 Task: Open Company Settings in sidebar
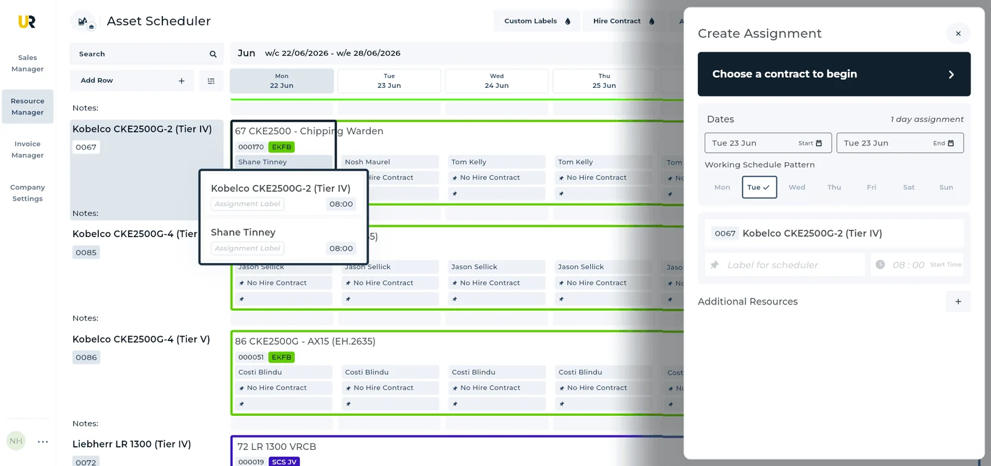pyautogui.click(x=28, y=193)
